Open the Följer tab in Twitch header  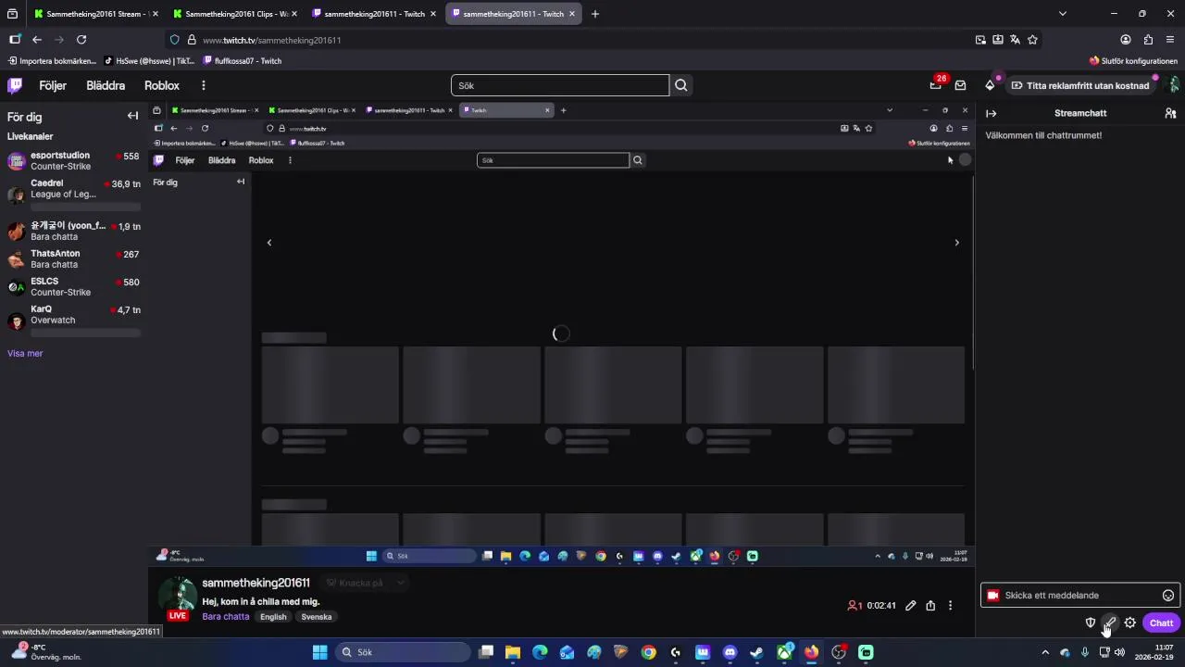pos(53,85)
